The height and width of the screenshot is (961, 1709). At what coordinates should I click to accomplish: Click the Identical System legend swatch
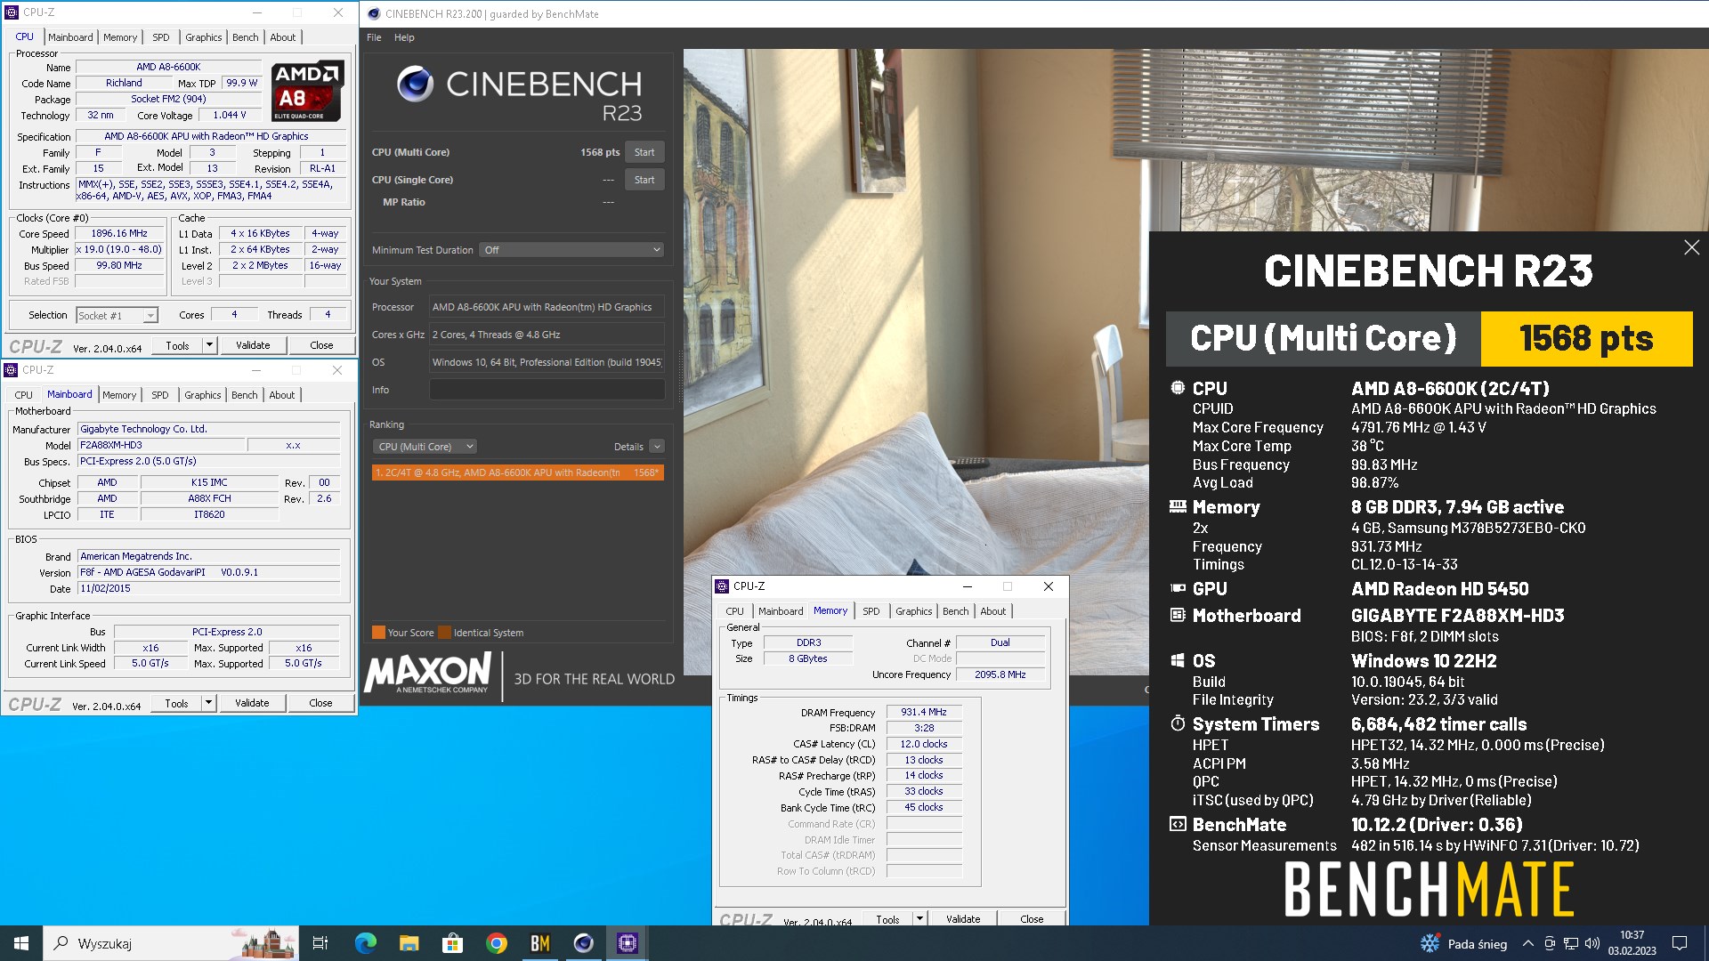click(x=445, y=633)
